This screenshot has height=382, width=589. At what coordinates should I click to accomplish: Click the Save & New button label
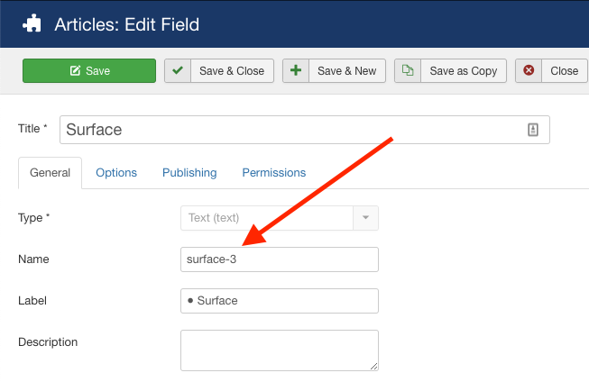(x=347, y=71)
